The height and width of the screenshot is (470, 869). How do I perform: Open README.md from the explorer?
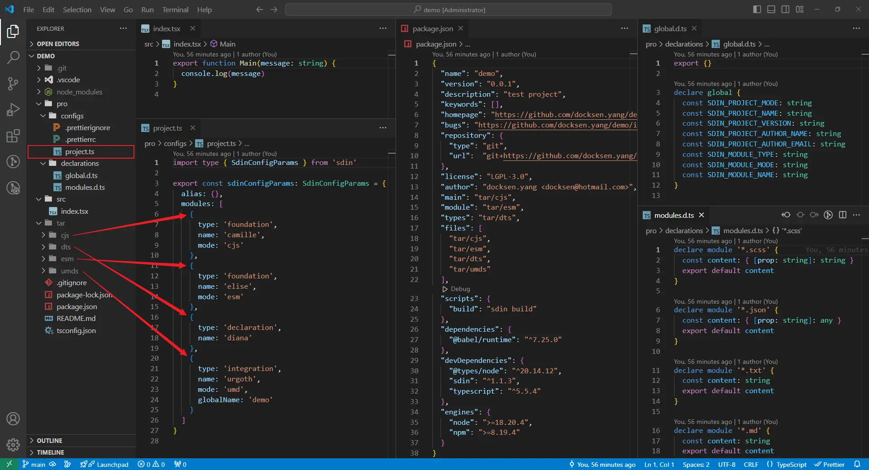click(x=81, y=319)
